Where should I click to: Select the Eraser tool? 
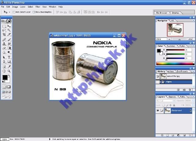point(4,48)
